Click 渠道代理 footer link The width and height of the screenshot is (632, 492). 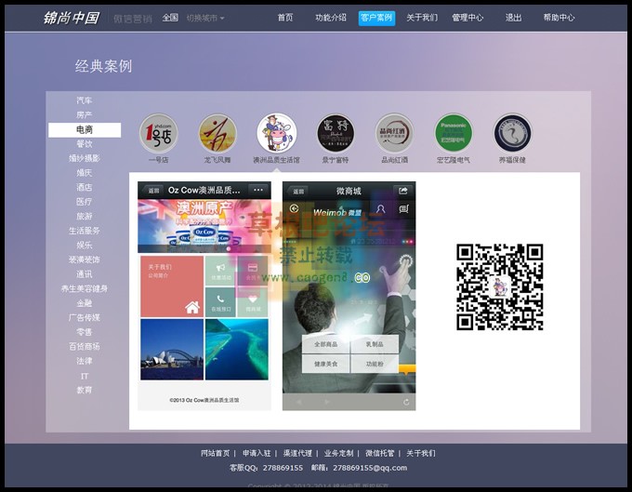pyautogui.click(x=297, y=453)
